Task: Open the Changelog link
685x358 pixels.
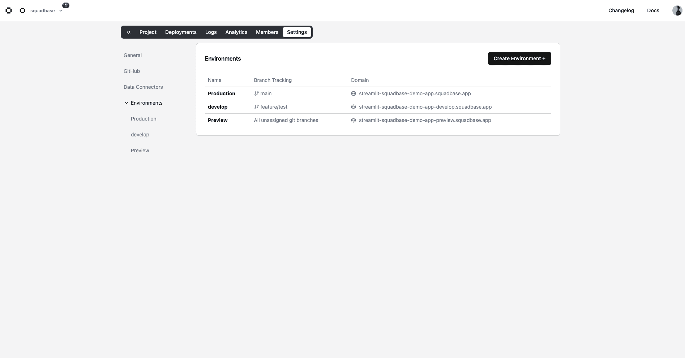Action: (x=621, y=10)
